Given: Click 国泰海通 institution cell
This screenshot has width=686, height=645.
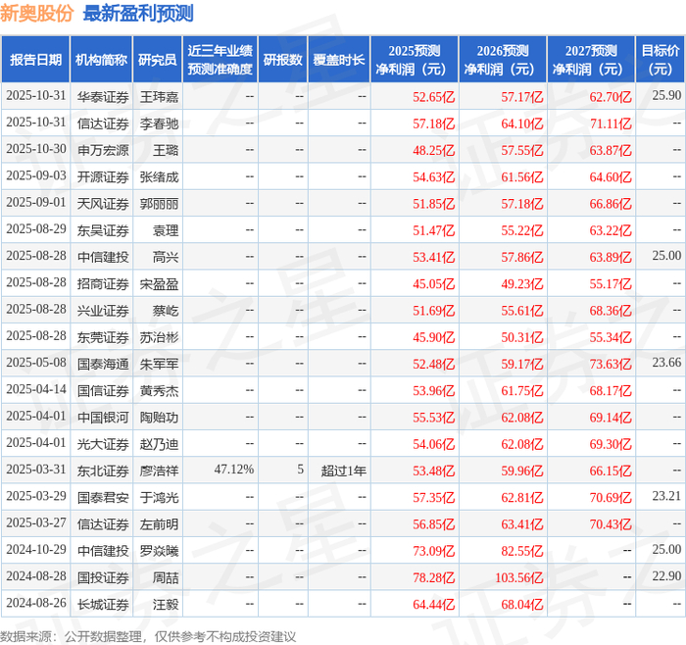Looking at the screenshot, I should 103,364.
